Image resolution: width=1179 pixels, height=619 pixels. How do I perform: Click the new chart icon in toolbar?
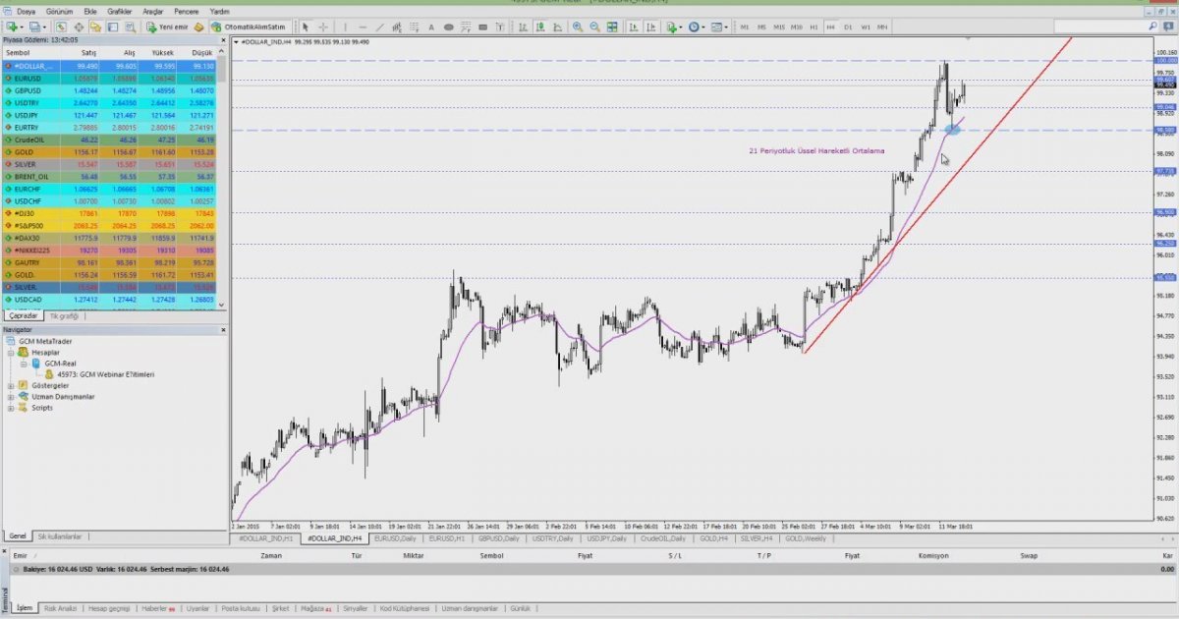(x=11, y=28)
